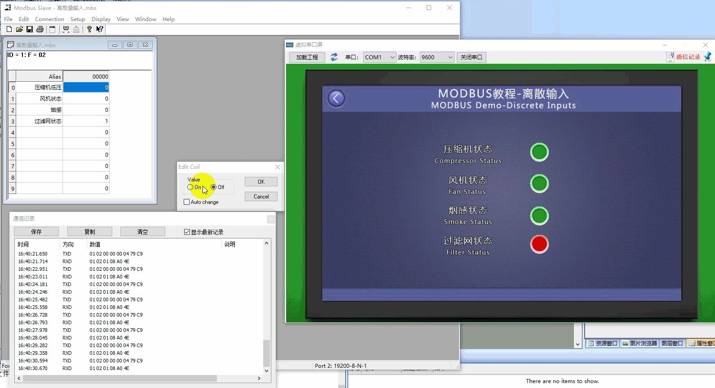This screenshot has width=715, height=388.
Task: Click the 关闭串口 button
Action: 472,57
